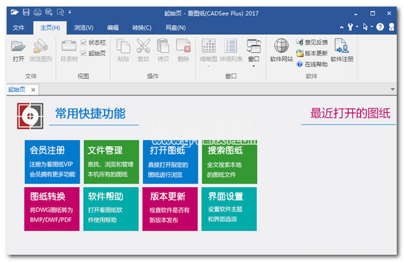Click the red CADSee logo
The height and width of the screenshot is (262, 404).
click(30, 116)
